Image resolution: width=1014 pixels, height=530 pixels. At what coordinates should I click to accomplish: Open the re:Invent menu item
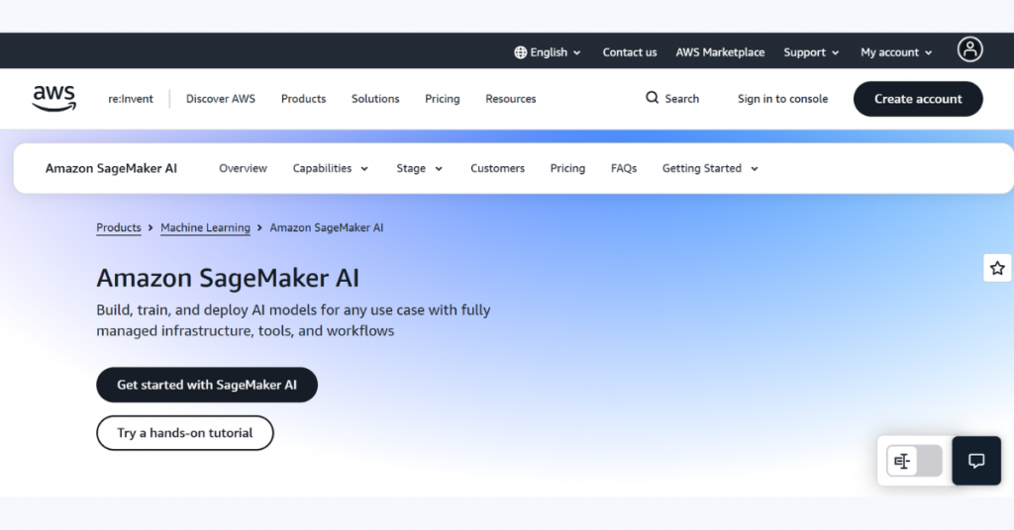tap(131, 99)
